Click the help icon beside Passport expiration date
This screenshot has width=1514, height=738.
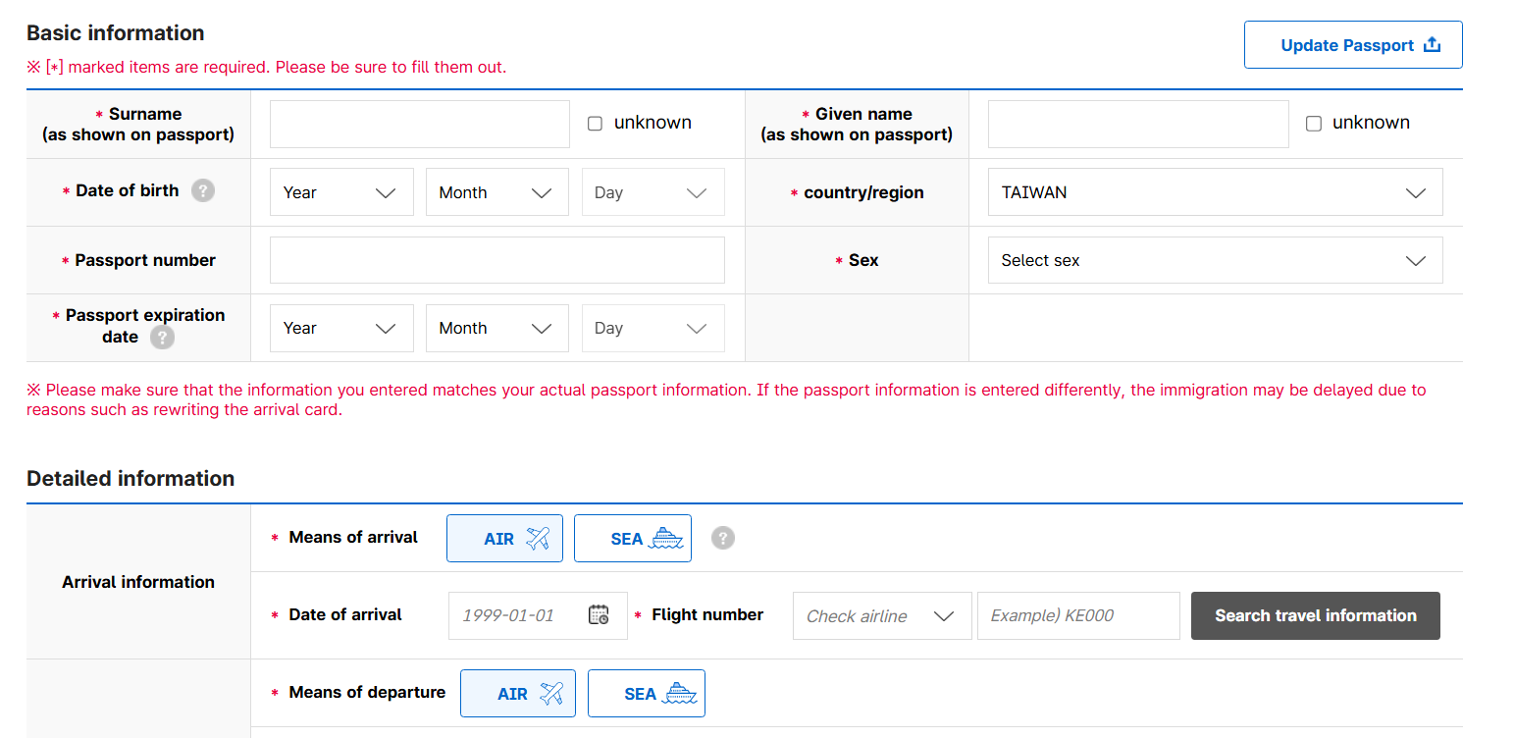click(162, 338)
